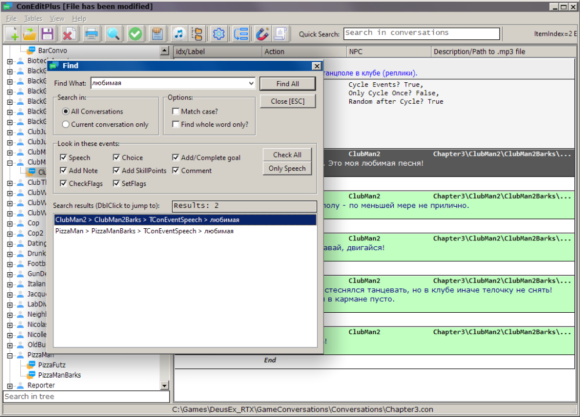Open the Tables menu
The height and width of the screenshot is (417, 580).
point(33,19)
